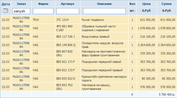
Task: Sort by the Заказ column header
Action: click(x=21, y=4)
